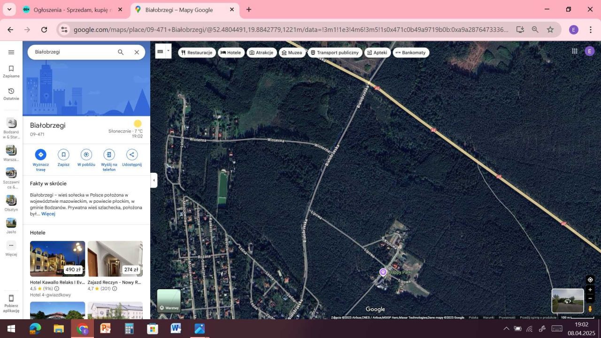
Task: Select the Hotele filter chip
Action: [231, 53]
